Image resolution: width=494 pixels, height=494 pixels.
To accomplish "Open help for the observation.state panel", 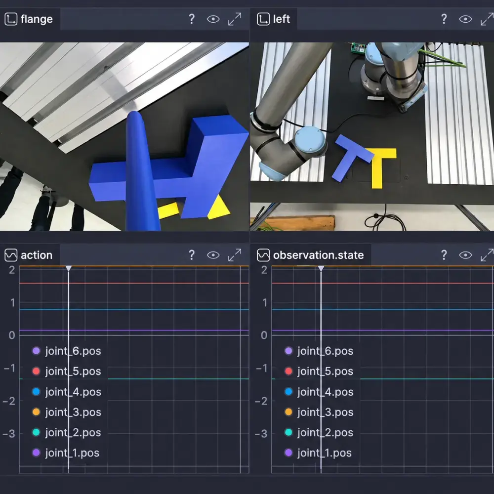I will point(444,255).
